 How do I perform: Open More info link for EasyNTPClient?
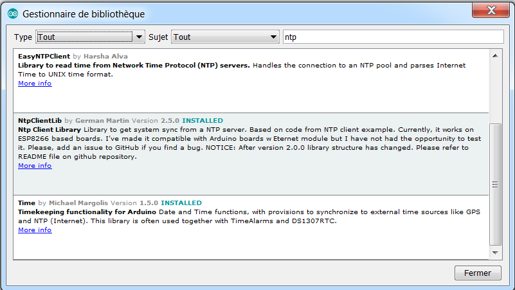pos(35,84)
